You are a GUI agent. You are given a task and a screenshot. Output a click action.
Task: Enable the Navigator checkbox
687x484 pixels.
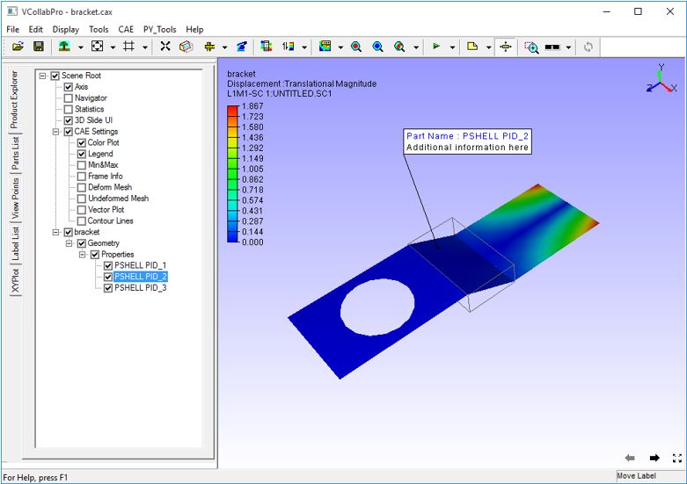coord(69,98)
